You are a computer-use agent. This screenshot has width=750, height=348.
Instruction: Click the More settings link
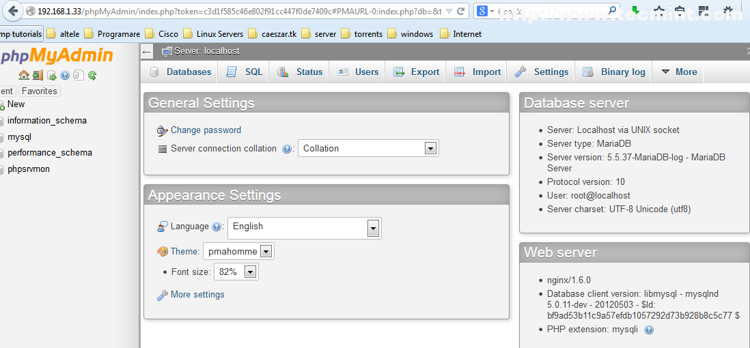pos(197,295)
